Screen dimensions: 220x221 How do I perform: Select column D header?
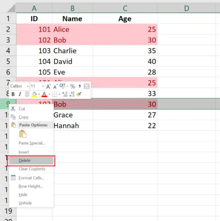click(186, 9)
